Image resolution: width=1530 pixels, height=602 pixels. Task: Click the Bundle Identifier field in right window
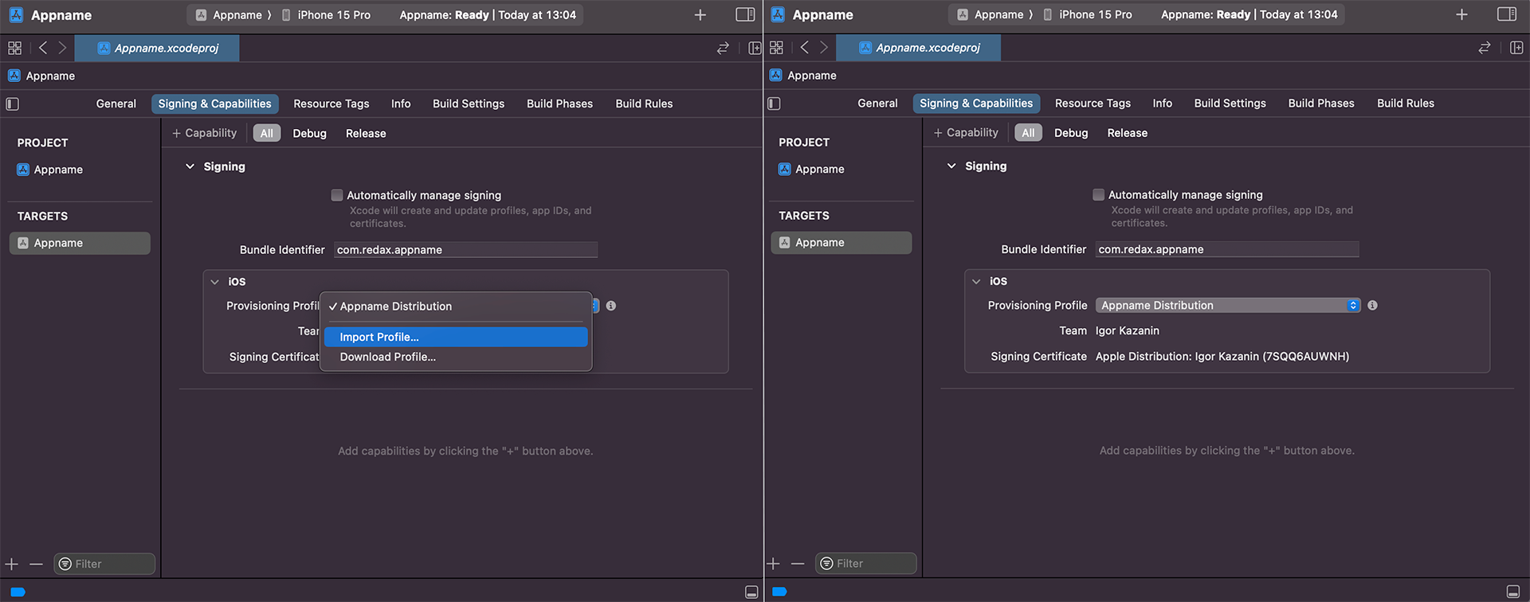[x=1227, y=249]
